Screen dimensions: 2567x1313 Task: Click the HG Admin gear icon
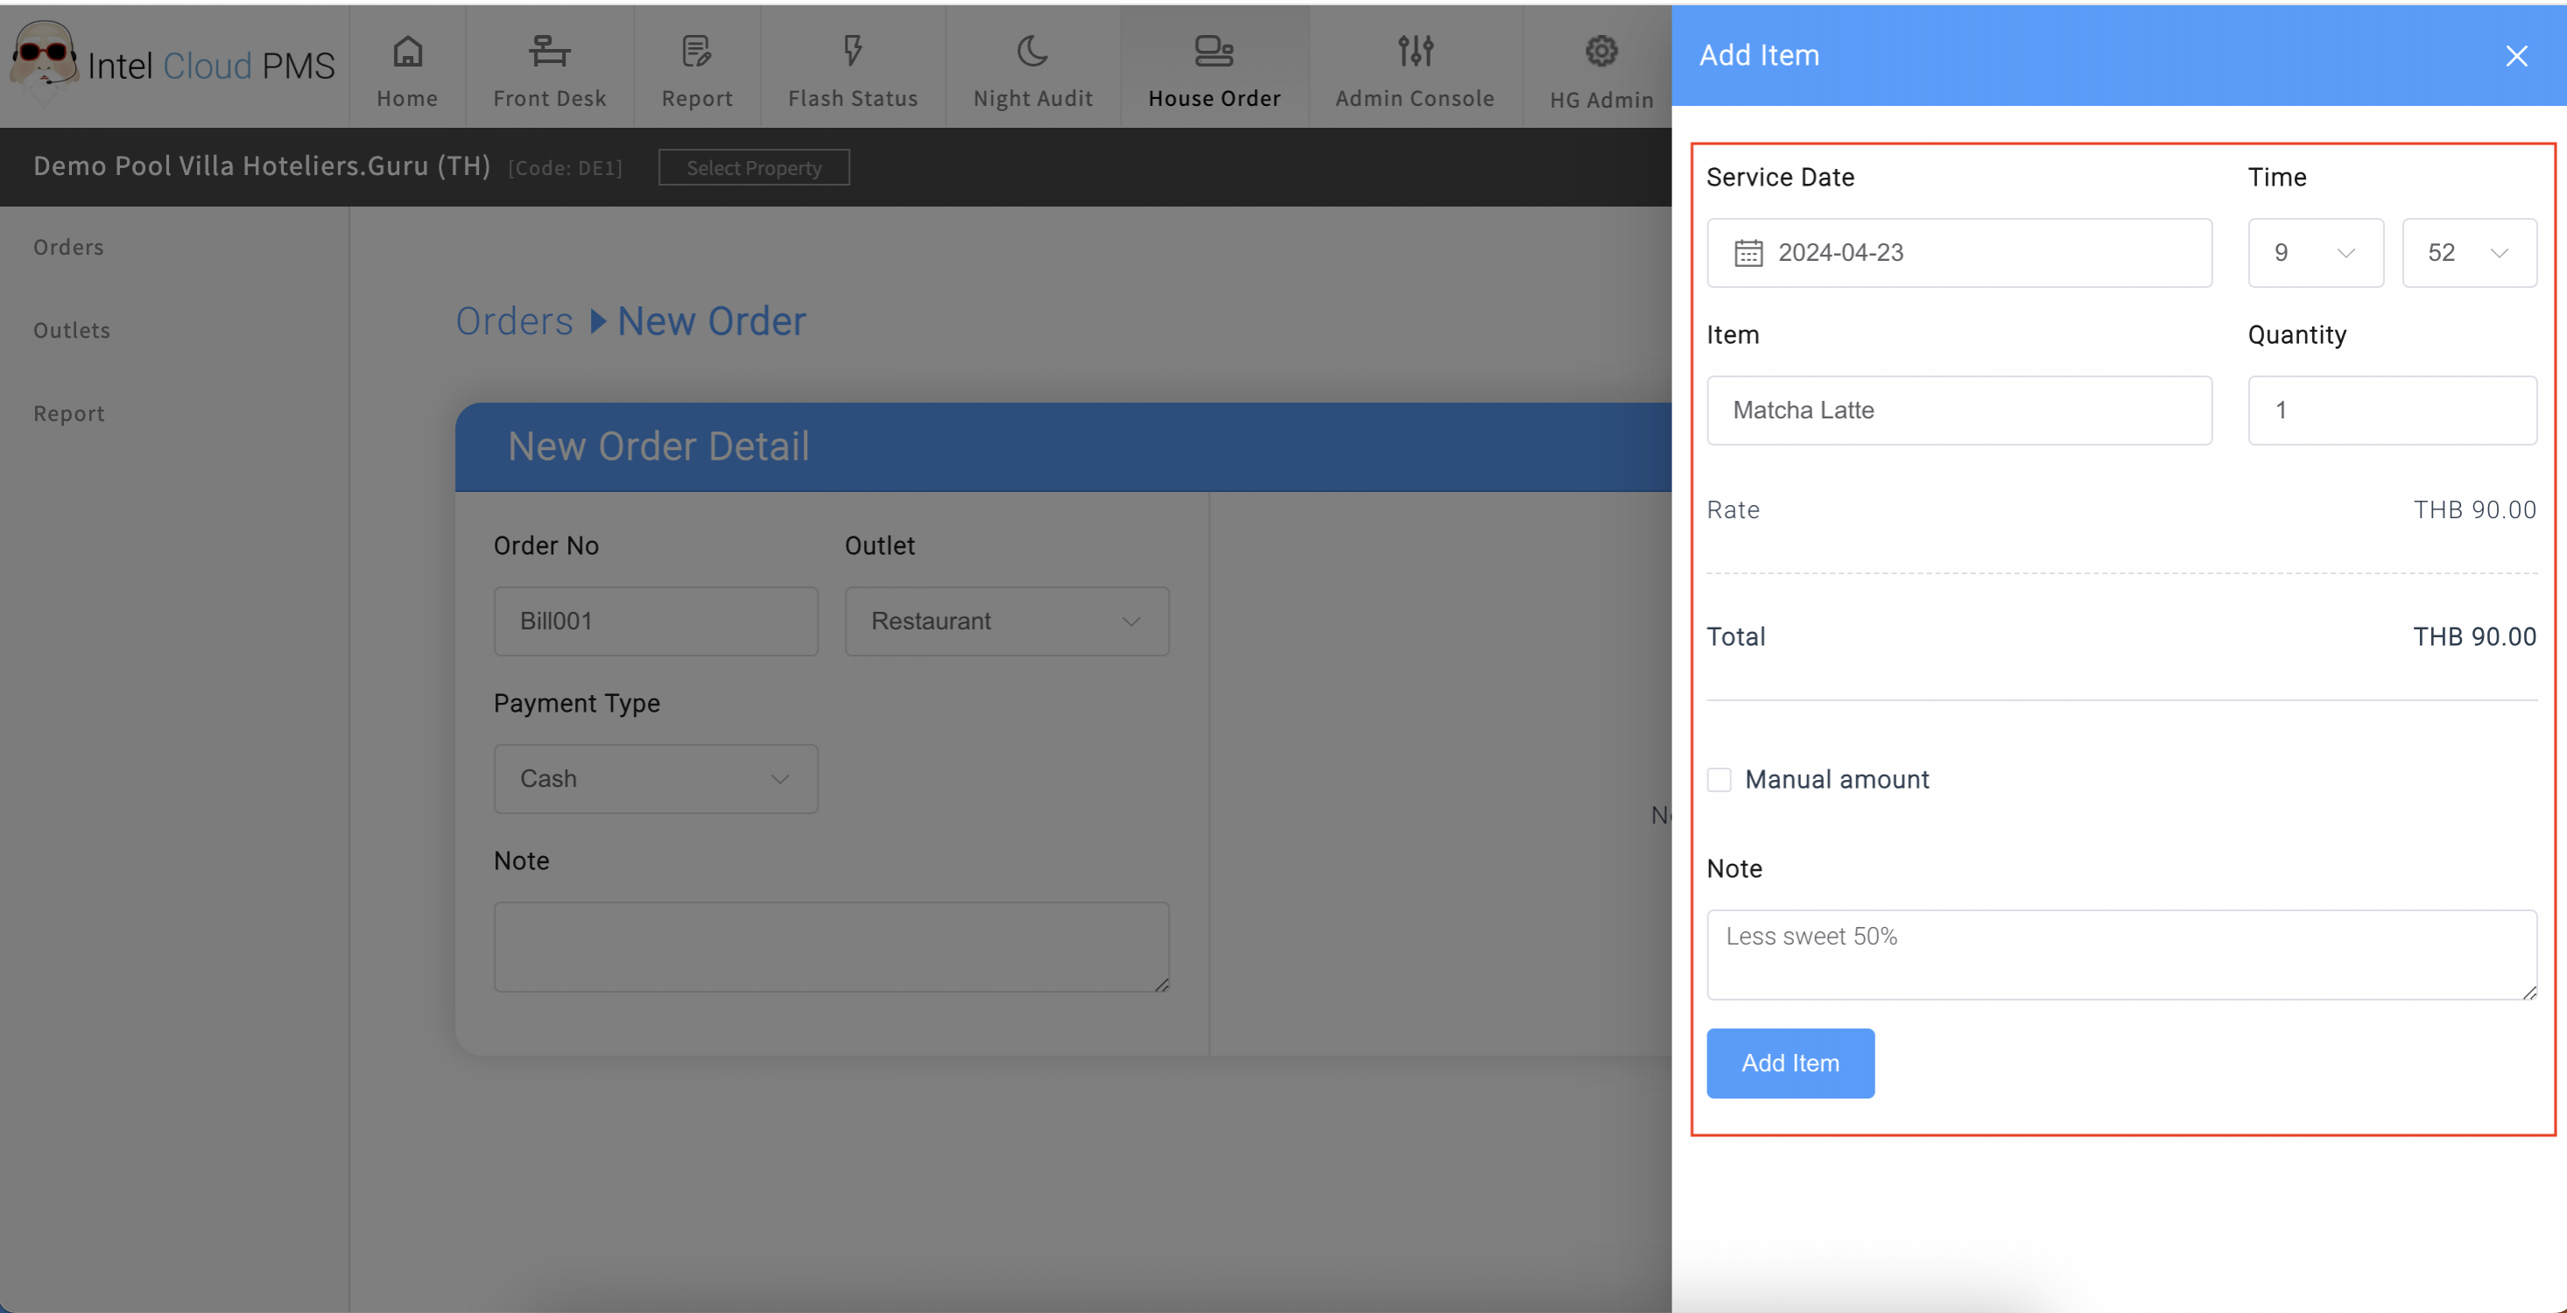[1600, 51]
